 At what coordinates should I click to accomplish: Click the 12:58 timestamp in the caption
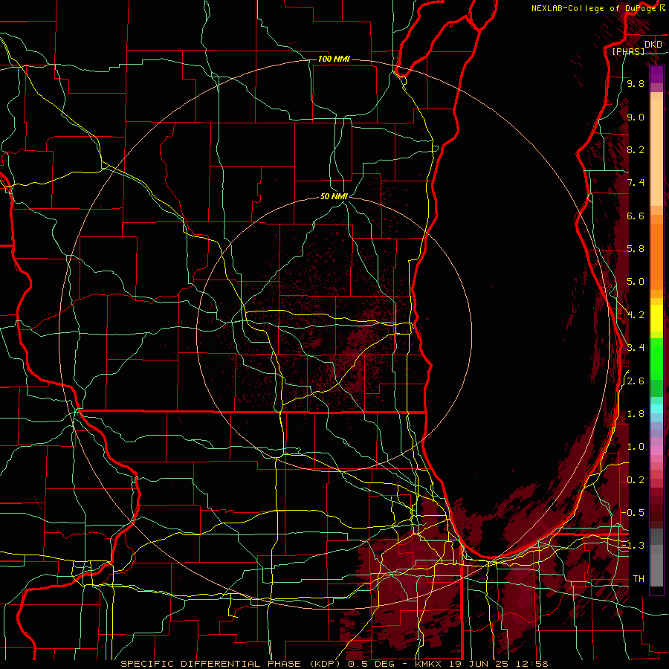(x=534, y=664)
